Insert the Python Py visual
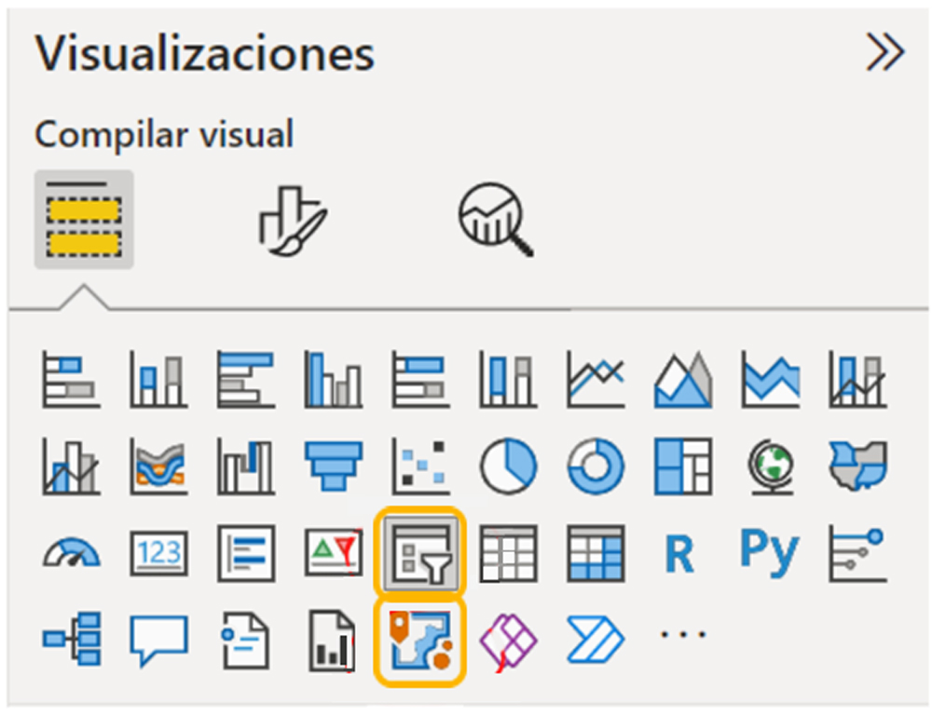The width and height of the screenshot is (932, 716). (x=769, y=552)
